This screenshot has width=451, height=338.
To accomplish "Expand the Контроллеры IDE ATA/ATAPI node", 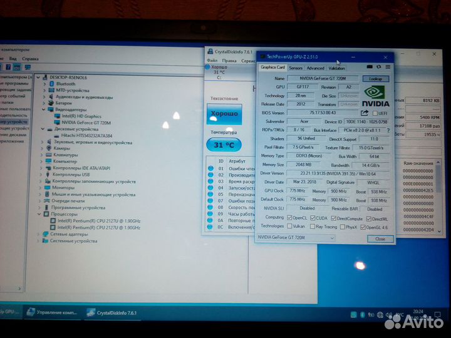I will pyautogui.click(x=41, y=168).
